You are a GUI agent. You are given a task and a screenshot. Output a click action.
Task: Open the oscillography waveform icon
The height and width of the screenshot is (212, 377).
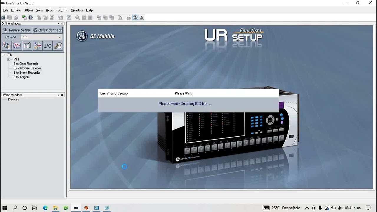17,46
